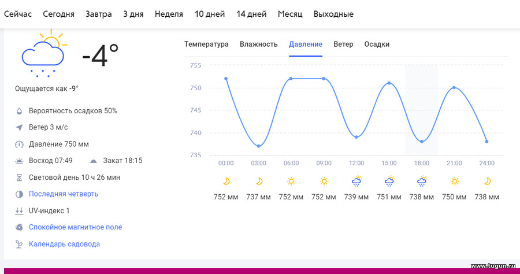Click the Ощущается как -9° text
This screenshot has height=274, width=520.
pos(47,88)
